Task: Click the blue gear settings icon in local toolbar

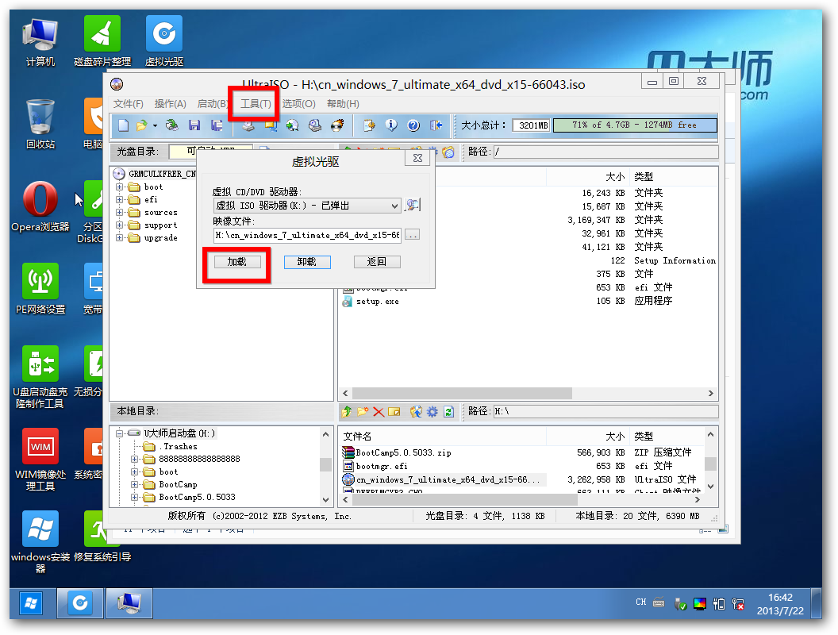Action: coord(432,412)
